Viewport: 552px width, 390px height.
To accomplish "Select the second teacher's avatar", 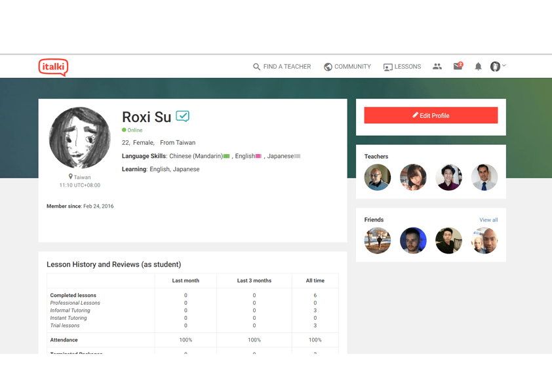I will point(413,178).
